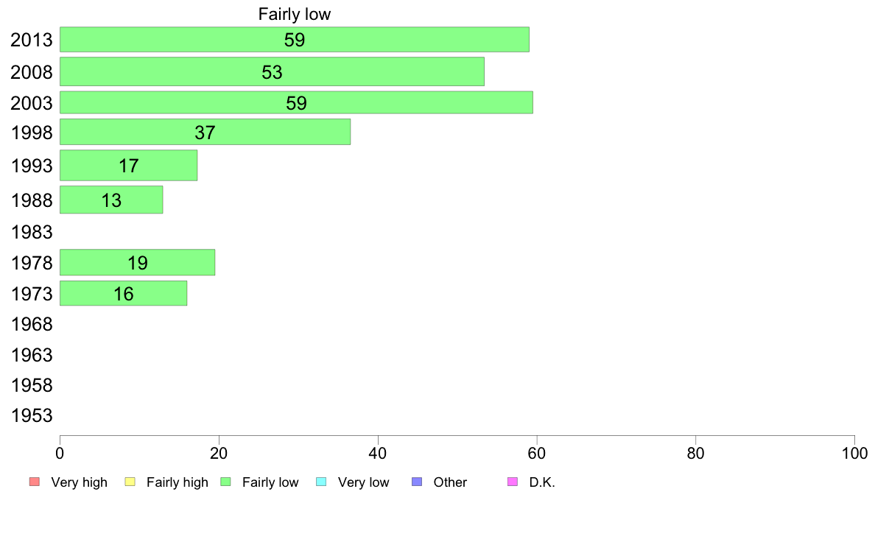Click the 100 tick label on x-axis
Screen dimensions: 875x542
pos(854,453)
